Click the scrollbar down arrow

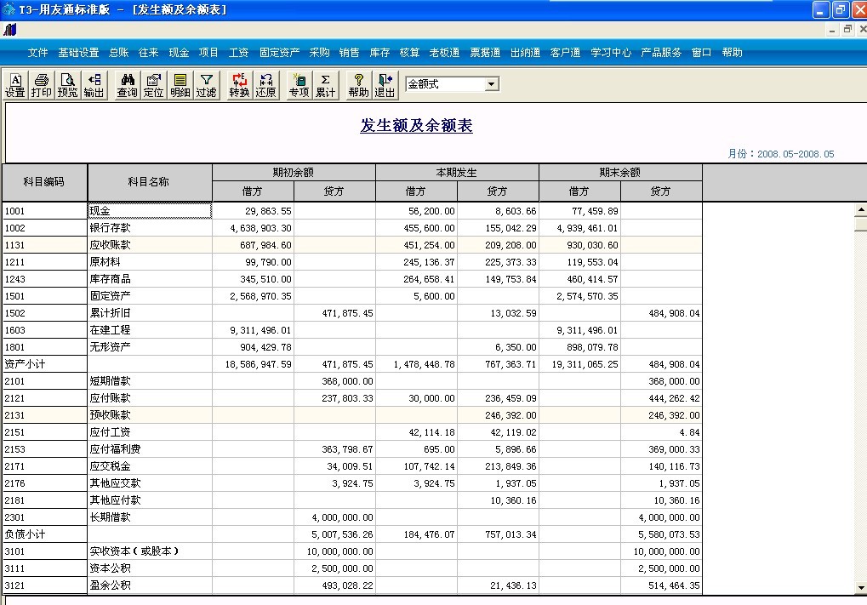coord(861,587)
